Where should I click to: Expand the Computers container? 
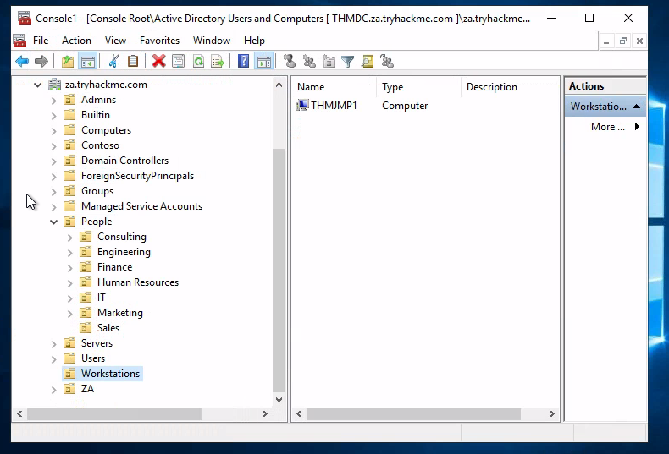(53, 131)
